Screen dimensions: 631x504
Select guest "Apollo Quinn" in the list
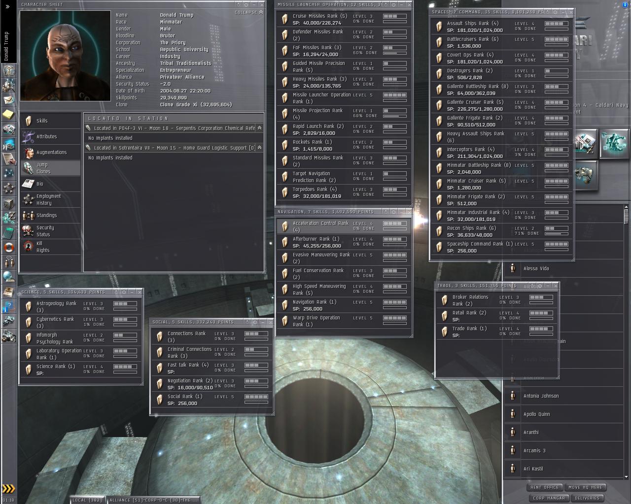pos(565,414)
